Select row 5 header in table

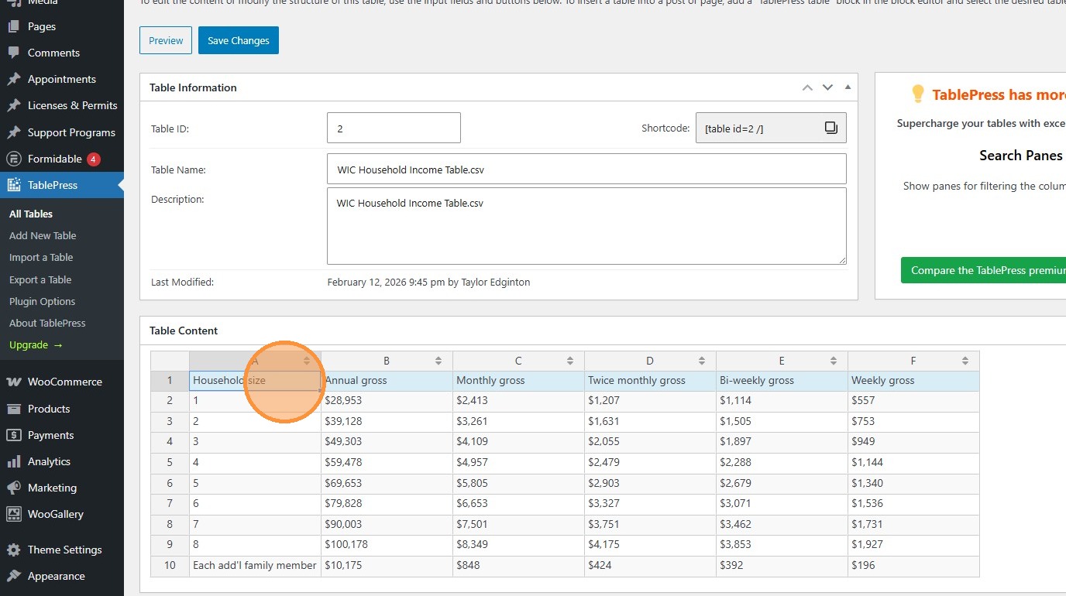pos(170,462)
